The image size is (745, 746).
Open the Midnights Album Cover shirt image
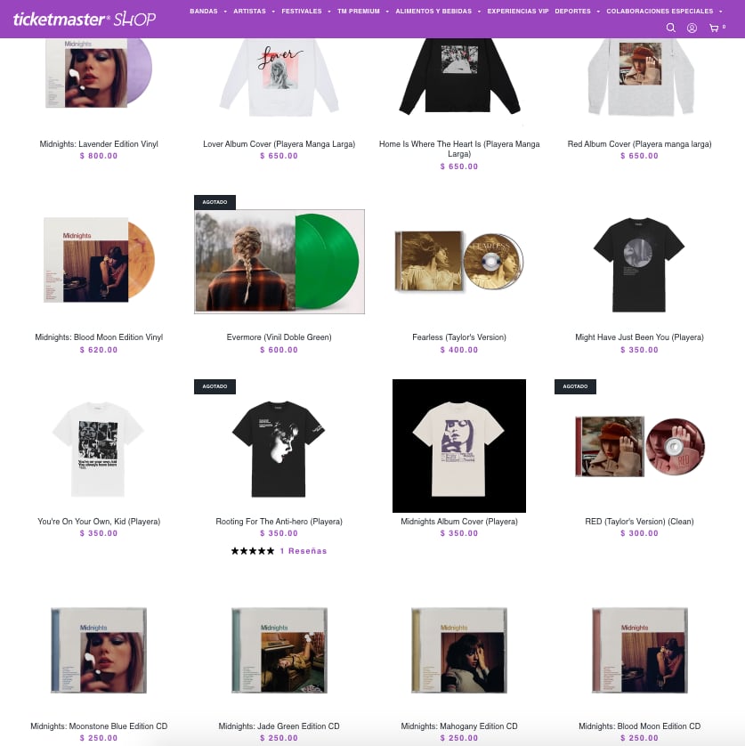point(459,446)
